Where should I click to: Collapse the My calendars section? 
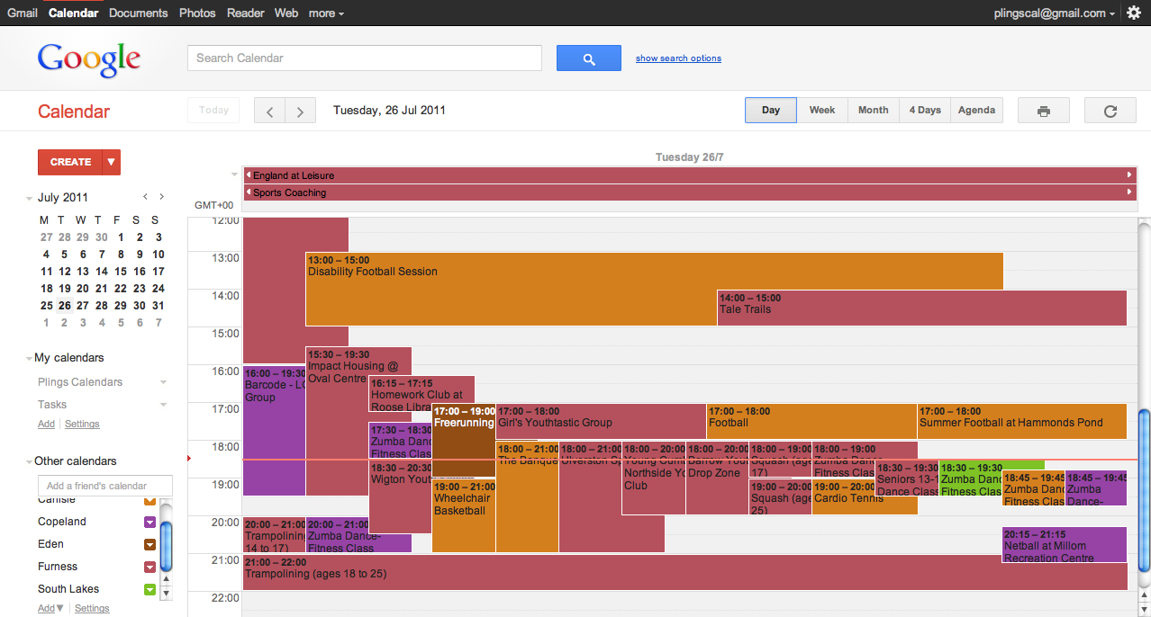click(30, 358)
